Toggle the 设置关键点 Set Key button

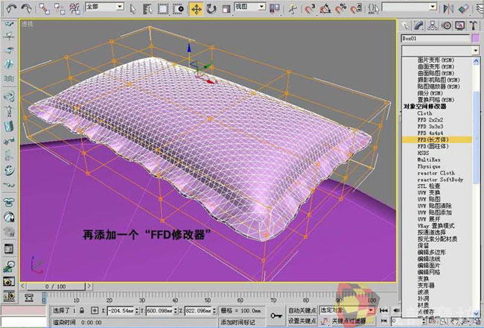coord(302,321)
